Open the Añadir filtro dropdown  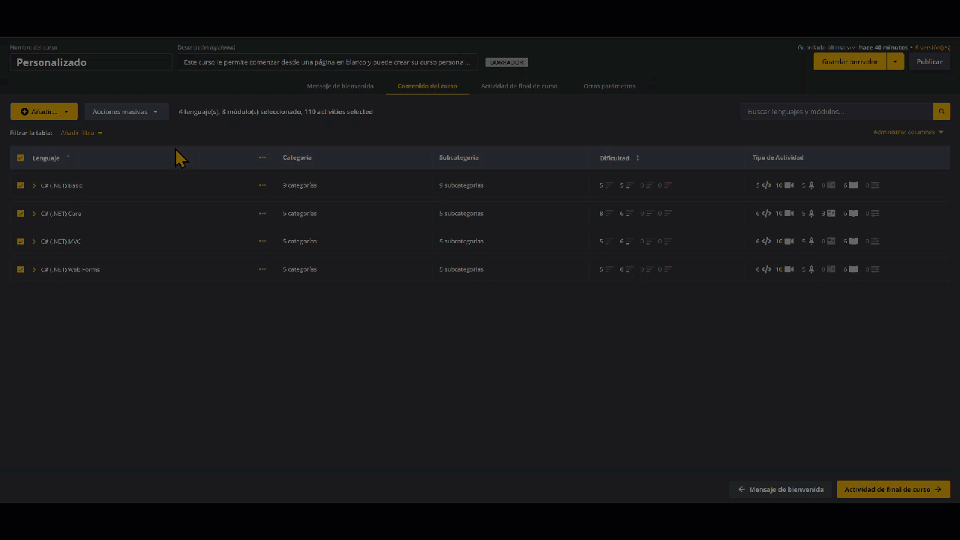coord(82,133)
